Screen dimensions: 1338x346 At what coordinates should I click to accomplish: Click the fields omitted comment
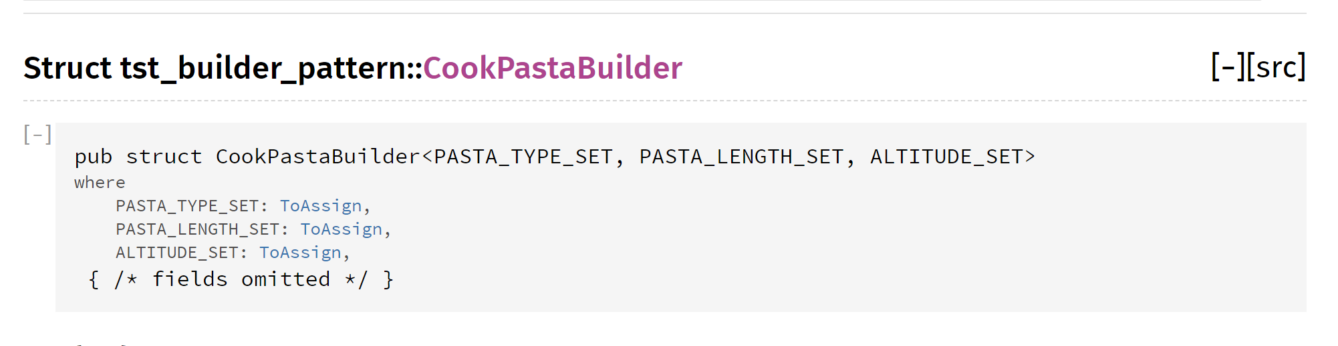point(241,279)
